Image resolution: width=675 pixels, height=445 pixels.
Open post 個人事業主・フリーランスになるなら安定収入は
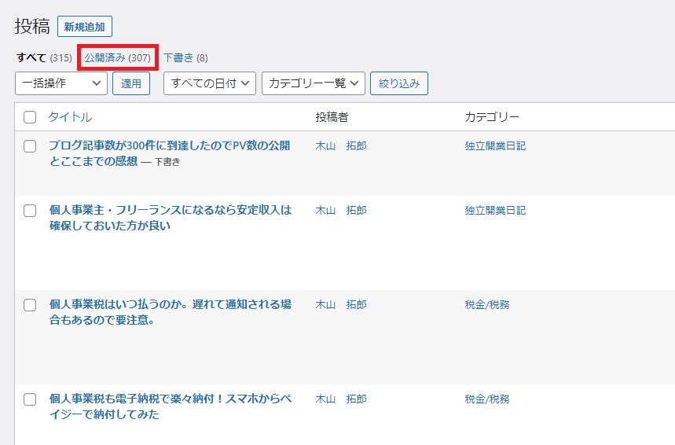point(171,218)
